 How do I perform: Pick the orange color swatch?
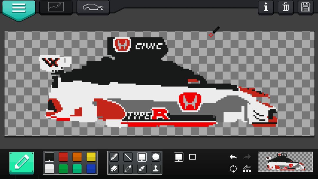point(77,157)
